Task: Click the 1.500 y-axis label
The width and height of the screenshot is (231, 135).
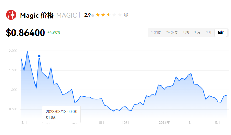Action: click(x=13, y=70)
